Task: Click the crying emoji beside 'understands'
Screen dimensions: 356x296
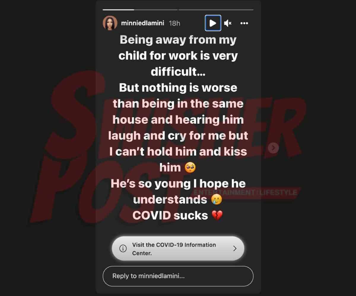Action: [x=216, y=200]
